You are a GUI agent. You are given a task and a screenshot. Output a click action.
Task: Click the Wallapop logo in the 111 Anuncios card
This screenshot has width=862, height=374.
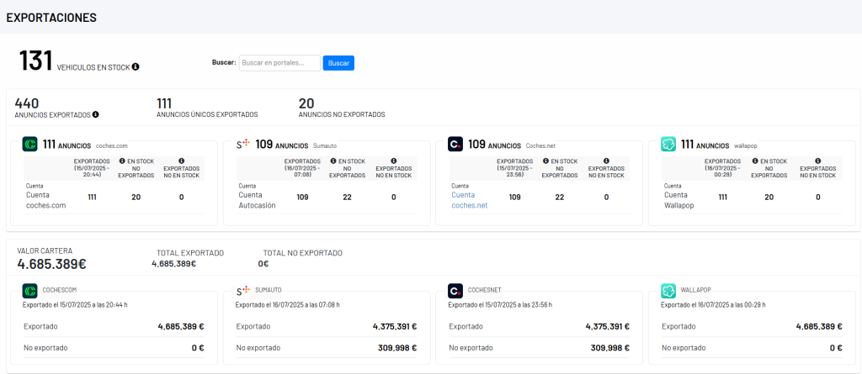click(669, 145)
